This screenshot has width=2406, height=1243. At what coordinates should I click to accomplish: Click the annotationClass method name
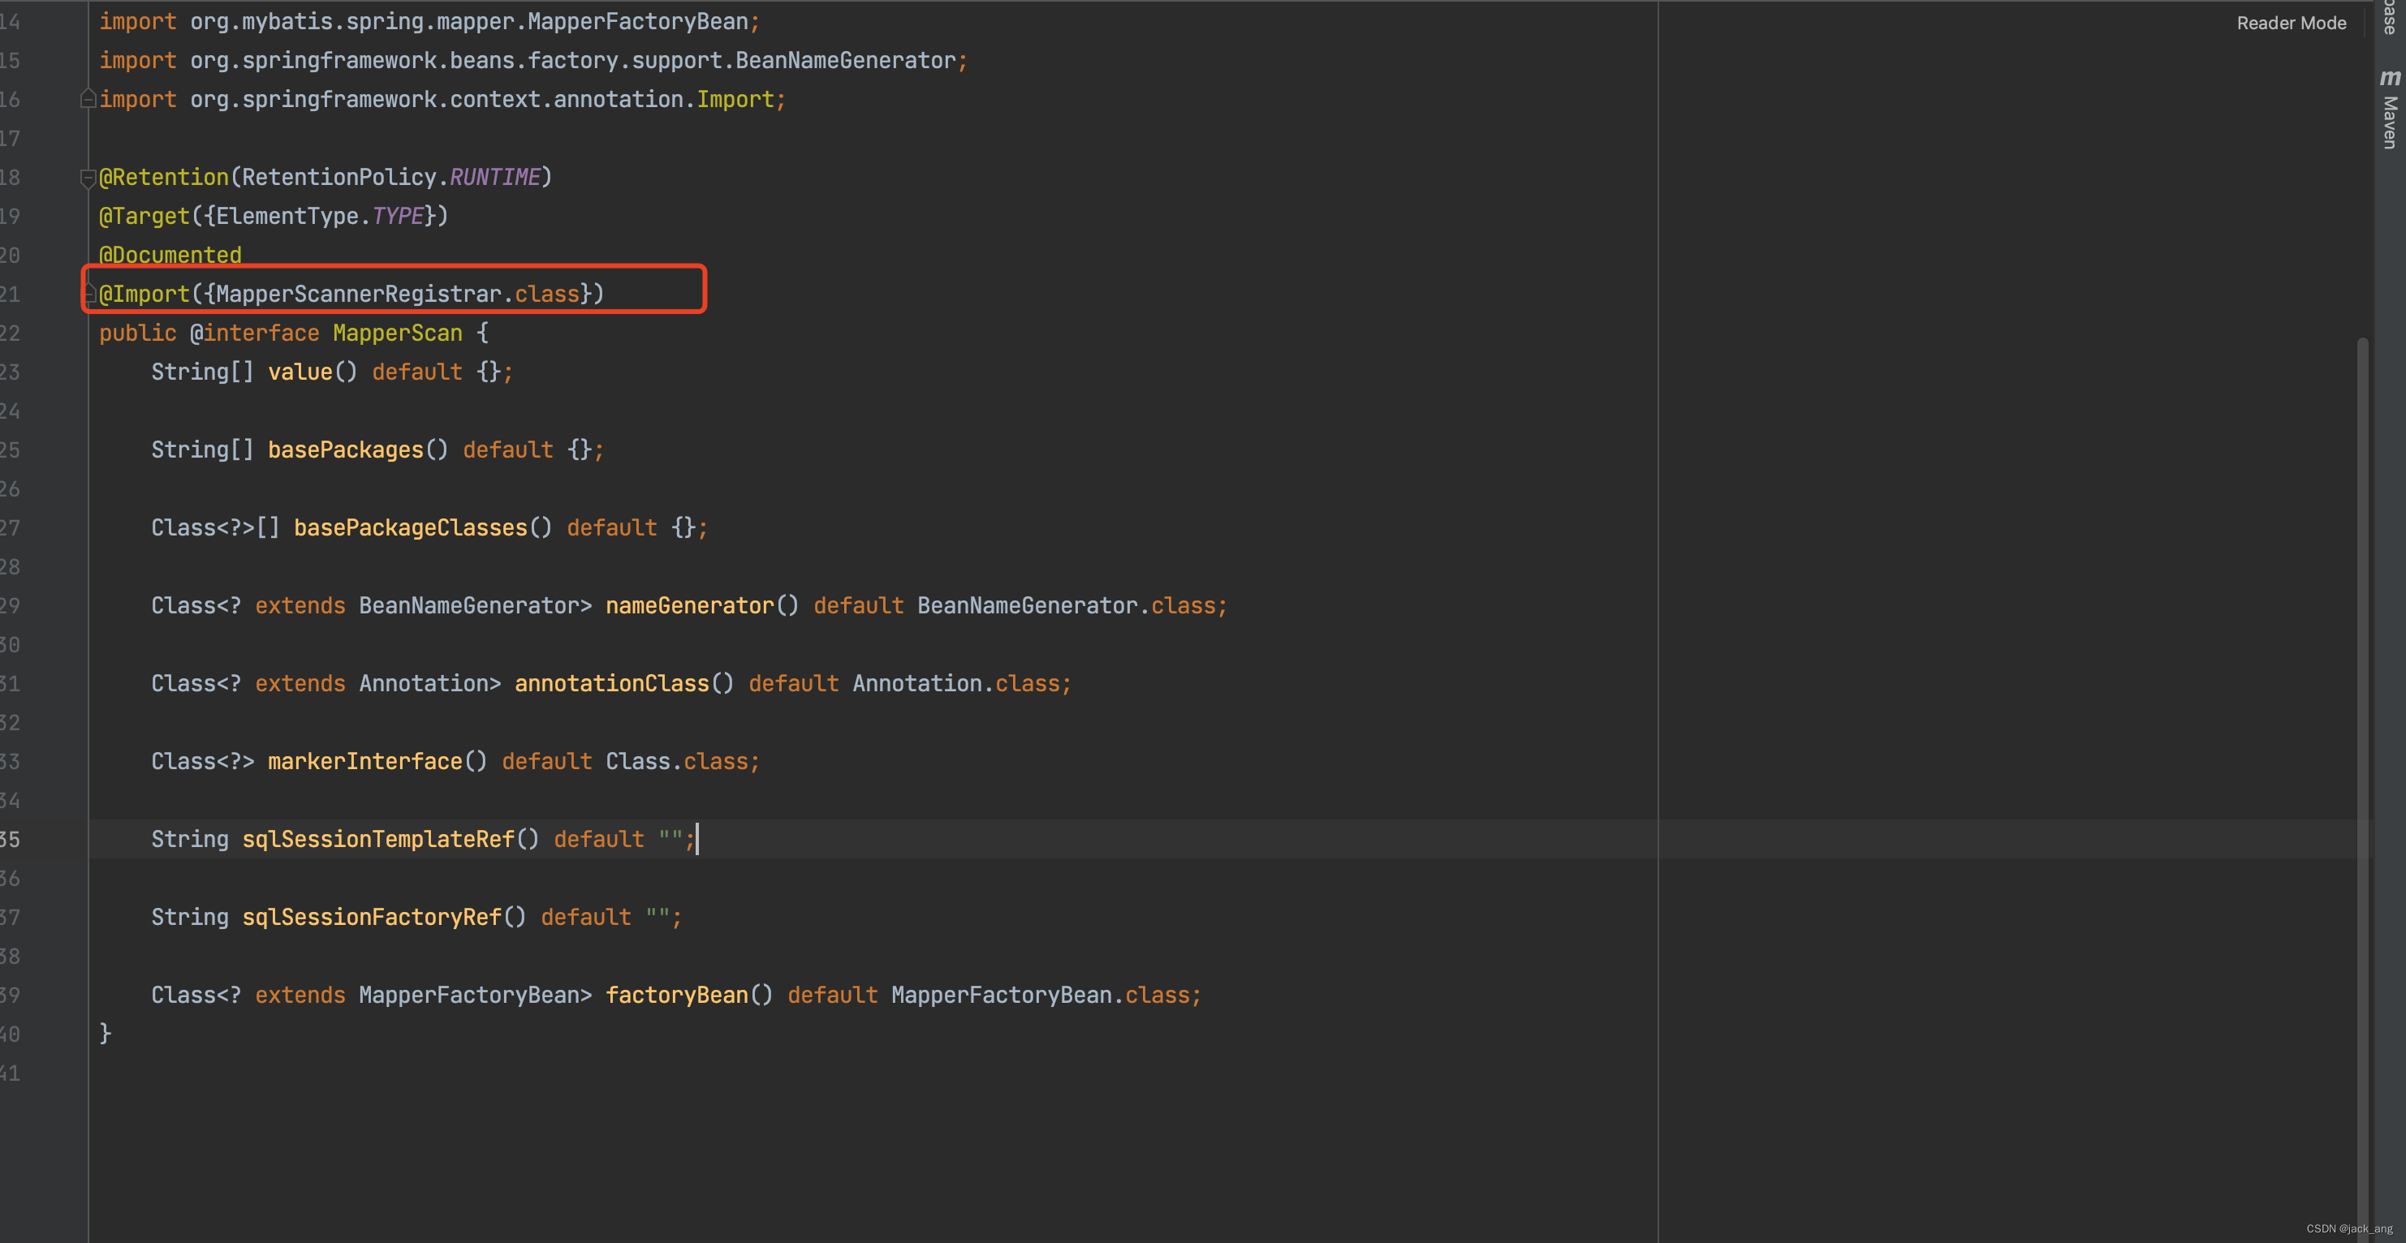tap(612, 684)
